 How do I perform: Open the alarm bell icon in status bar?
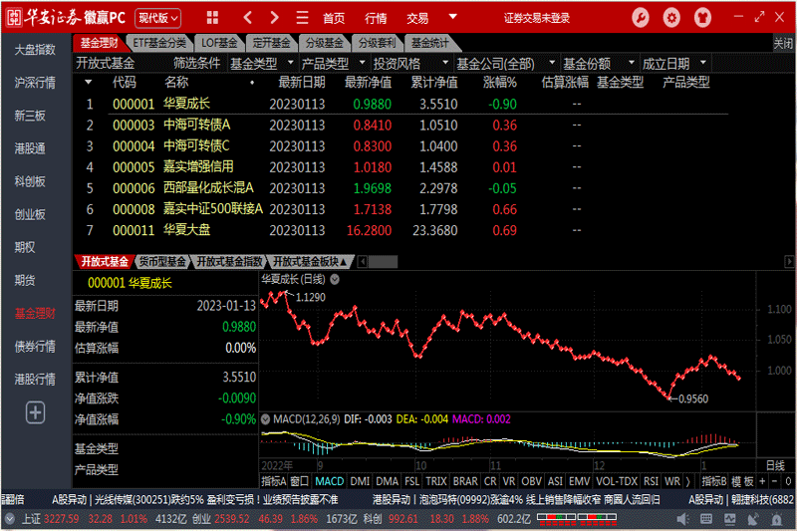(777, 519)
